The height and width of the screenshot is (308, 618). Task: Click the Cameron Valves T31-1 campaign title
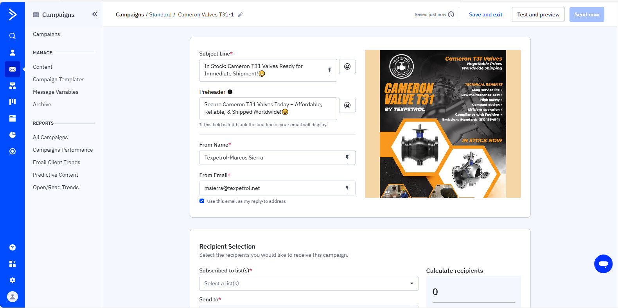coord(206,14)
